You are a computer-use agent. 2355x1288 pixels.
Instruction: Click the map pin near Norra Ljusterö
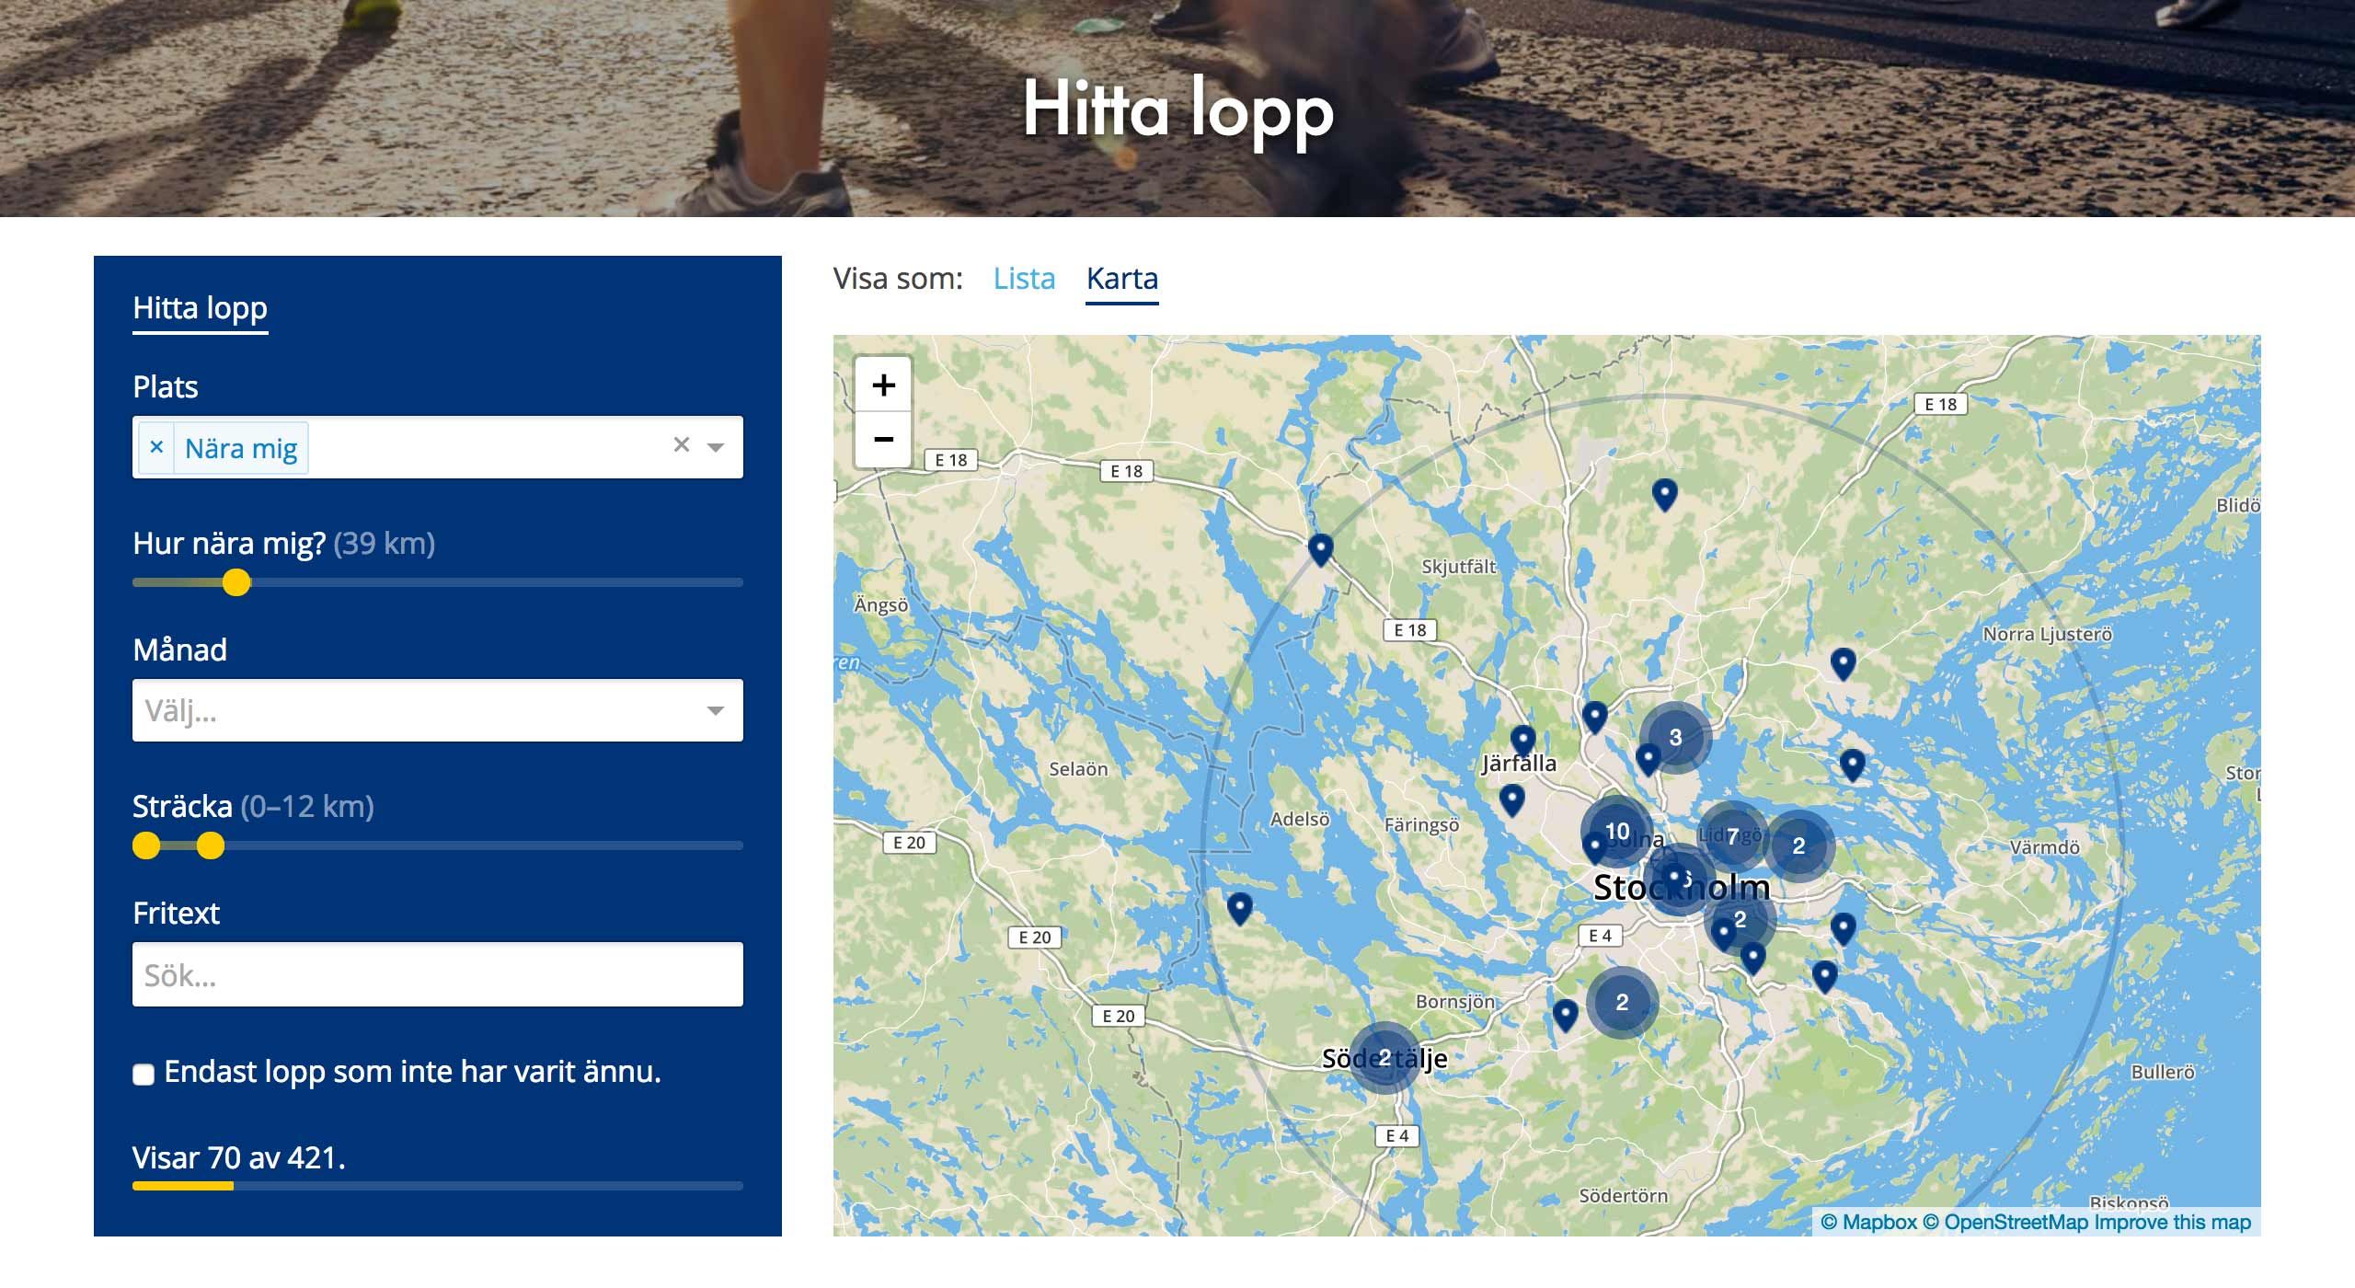tap(1843, 661)
